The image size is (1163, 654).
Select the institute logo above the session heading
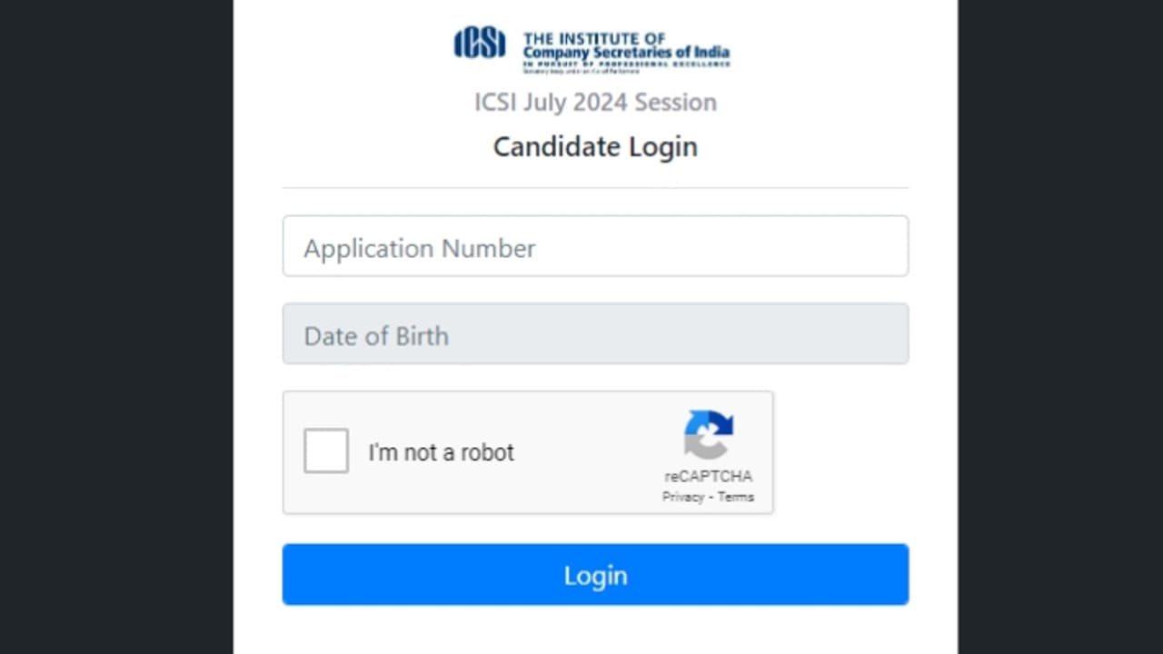click(x=480, y=47)
